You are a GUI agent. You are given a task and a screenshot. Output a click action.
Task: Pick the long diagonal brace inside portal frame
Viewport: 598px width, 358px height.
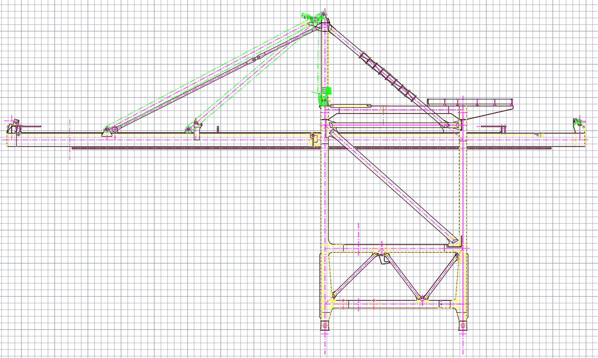click(393, 186)
